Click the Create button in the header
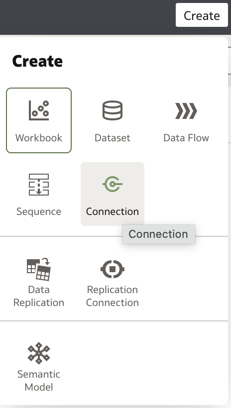This screenshot has height=408, width=231. click(202, 15)
